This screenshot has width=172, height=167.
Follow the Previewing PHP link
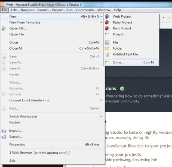coord(144,160)
